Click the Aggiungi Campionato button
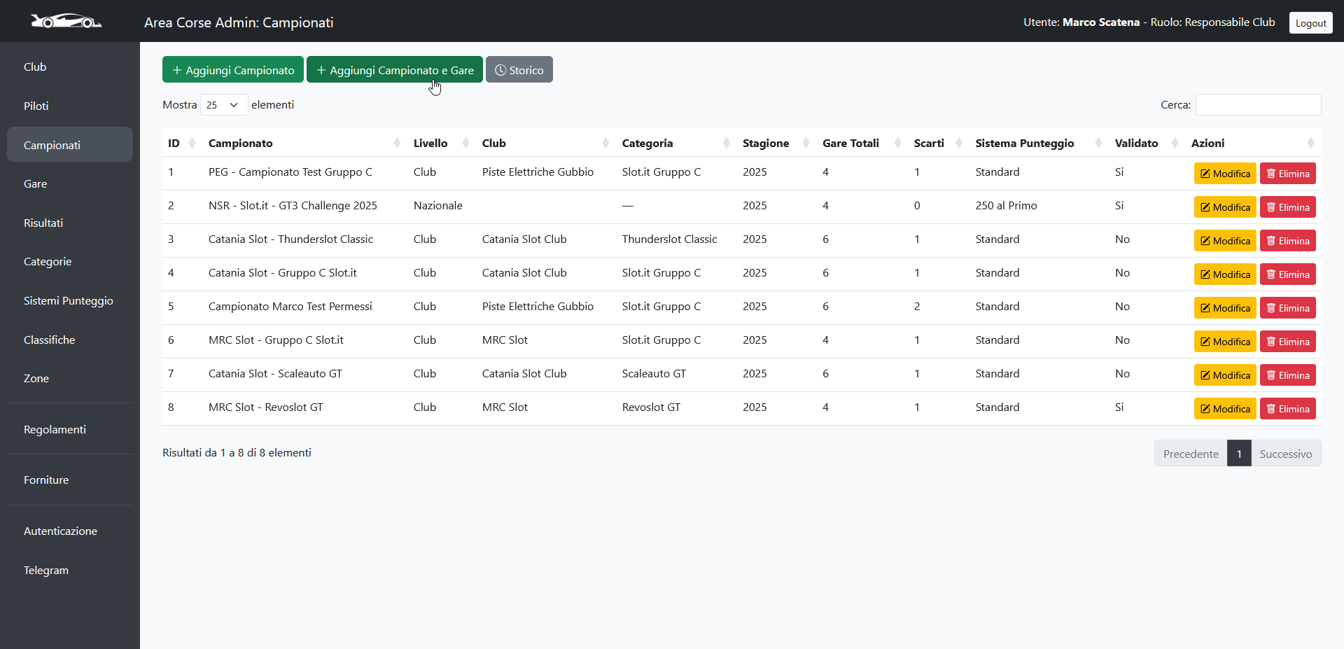Image resolution: width=1344 pixels, height=649 pixels. pyautogui.click(x=233, y=70)
